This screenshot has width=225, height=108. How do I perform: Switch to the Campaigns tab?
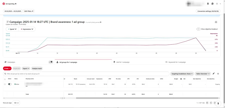point(11,62)
